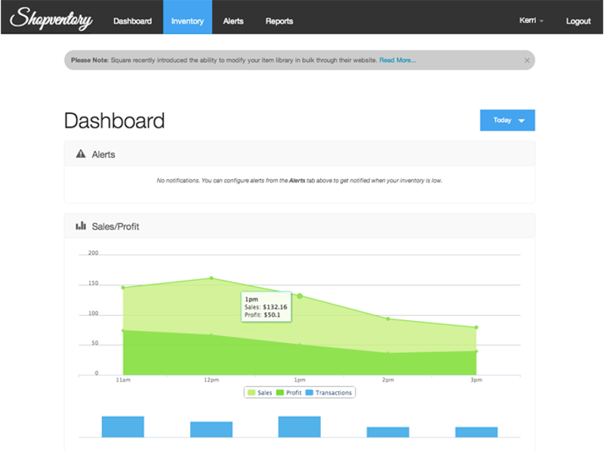Click the 1pm data point tooltip
Image resolution: width=604 pixels, height=451 pixels.
tap(266, 305)
